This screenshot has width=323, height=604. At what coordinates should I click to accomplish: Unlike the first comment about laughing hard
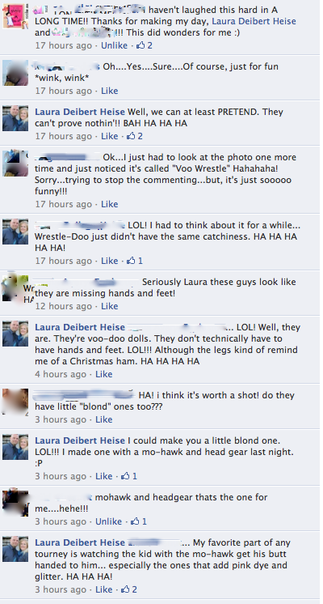[x=114, y=45]
